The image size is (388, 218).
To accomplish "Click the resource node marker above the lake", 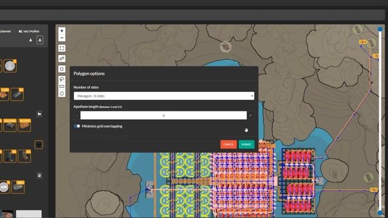I will pos(226,47).
